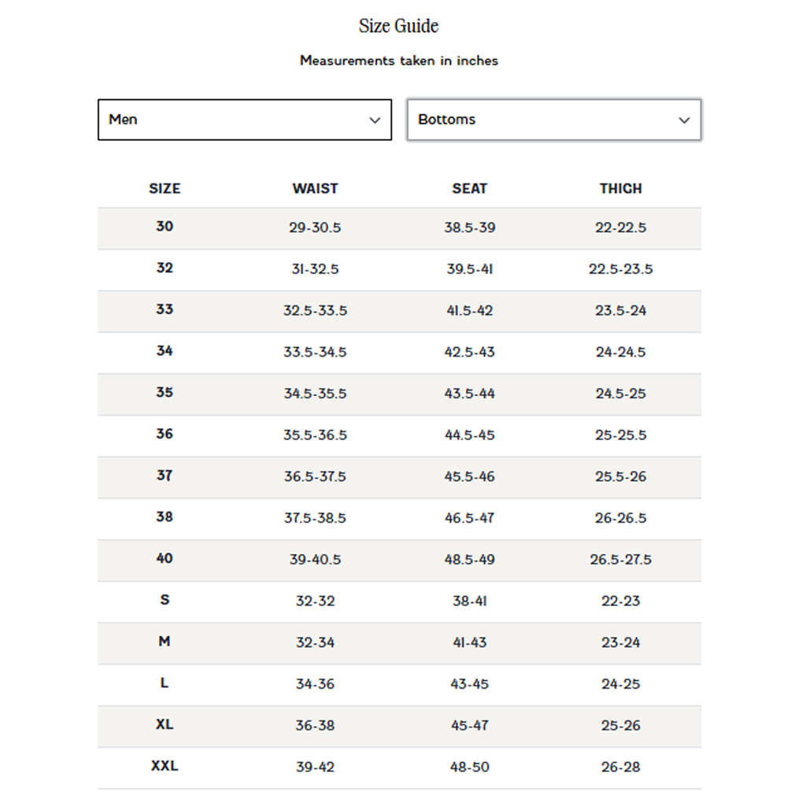806x806 pixels.
Task: Click seat value 46.5-47 for size 38
Action: coord(469,518)
